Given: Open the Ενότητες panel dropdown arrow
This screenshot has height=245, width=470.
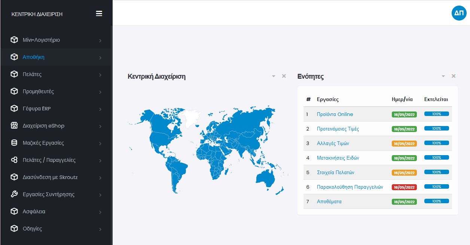Looking at the screenshot, I should click(x=443, y=76).
